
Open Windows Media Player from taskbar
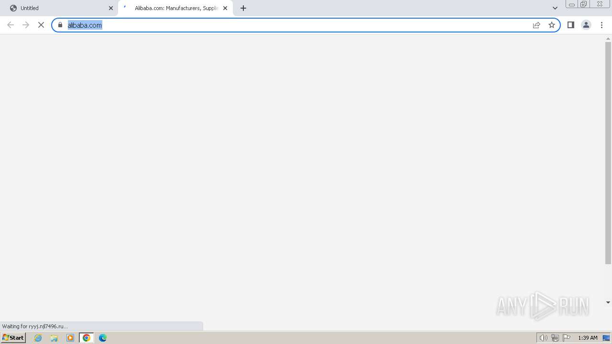point(70,338)
